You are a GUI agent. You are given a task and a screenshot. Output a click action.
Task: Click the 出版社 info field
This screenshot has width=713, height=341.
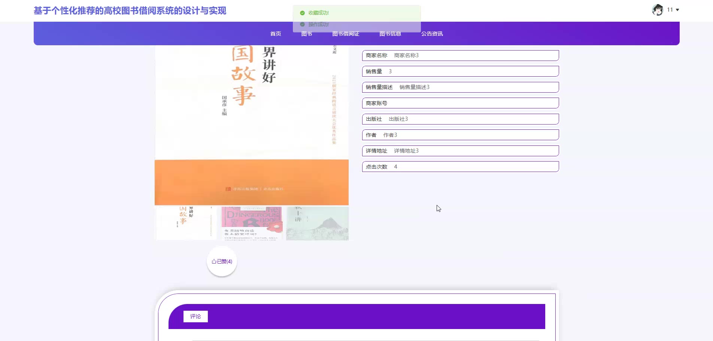click(460, 119)
